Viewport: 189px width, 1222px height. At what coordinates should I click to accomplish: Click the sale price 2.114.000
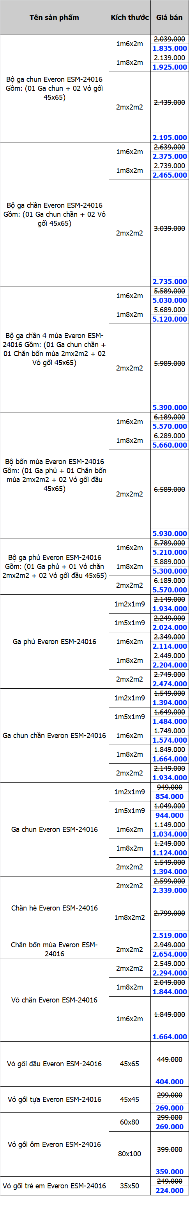pyautogui.click(x=170, y=646)
